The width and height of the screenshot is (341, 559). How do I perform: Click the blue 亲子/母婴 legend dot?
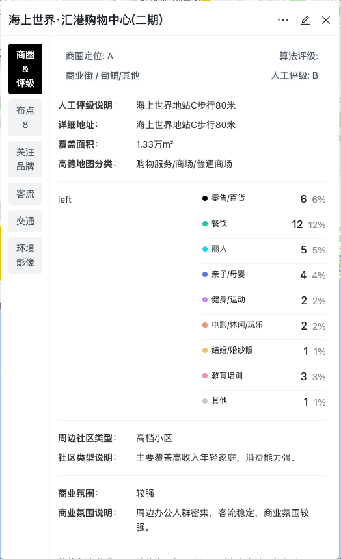pos(205,274)
